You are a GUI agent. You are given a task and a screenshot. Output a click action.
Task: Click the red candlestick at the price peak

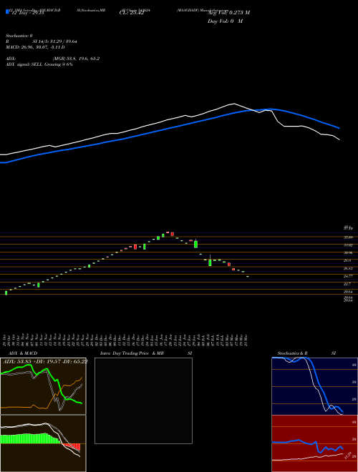(x=173, y=234)
